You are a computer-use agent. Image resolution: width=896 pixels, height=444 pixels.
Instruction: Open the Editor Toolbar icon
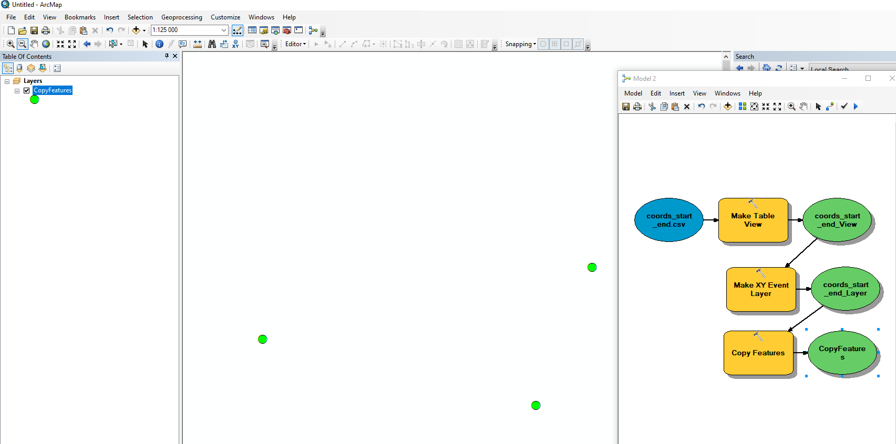tap(238, 30)
